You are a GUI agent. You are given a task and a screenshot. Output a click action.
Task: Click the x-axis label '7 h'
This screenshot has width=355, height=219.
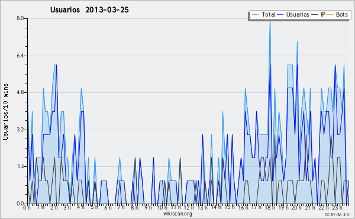click(x=121, y=207)
